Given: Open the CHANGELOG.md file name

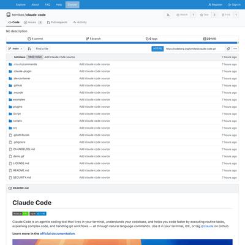Looking at the screenshot, I should (24, 149).
